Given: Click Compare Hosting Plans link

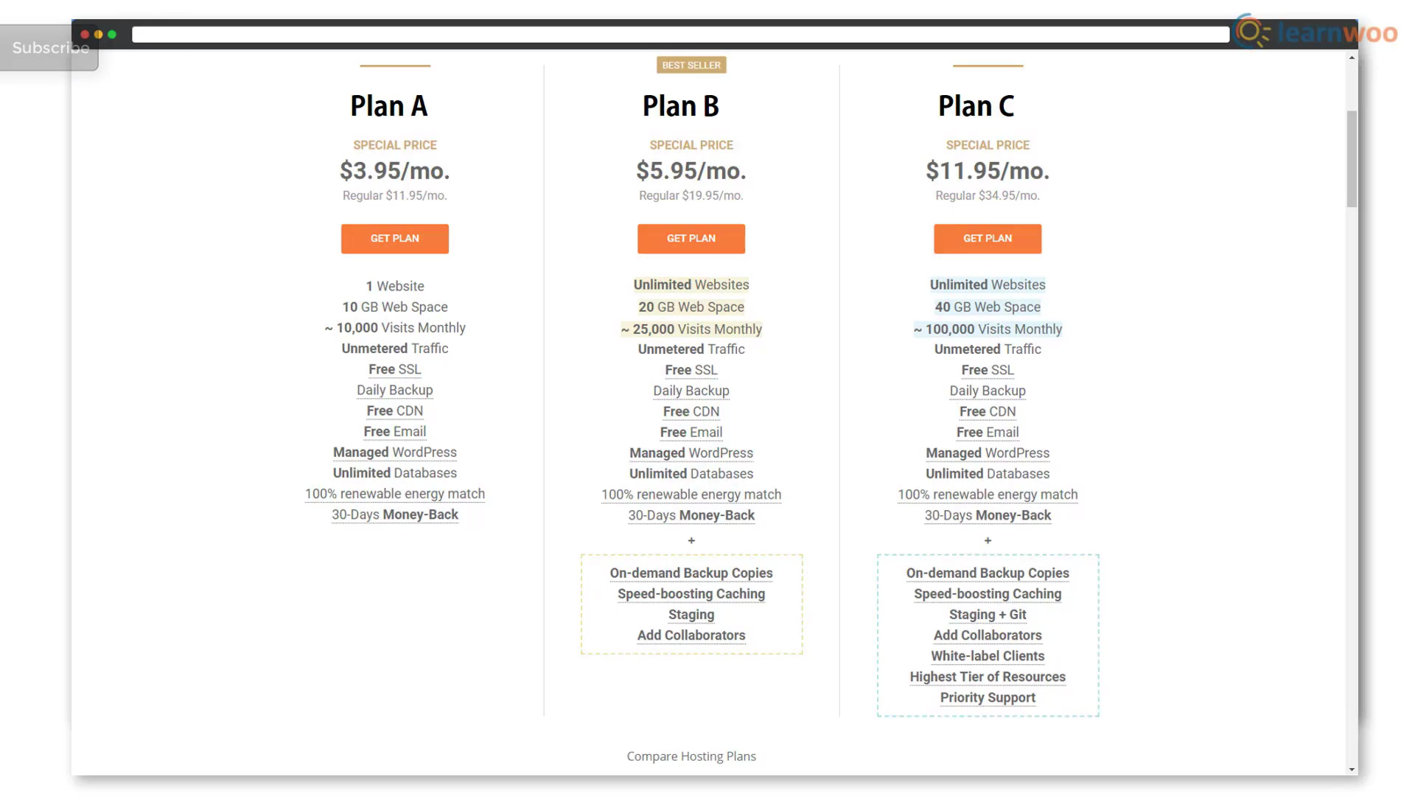Looking at the screenshot, I should click(691, 756).
